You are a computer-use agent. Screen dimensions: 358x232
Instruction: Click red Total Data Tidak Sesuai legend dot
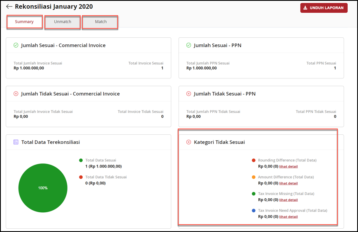point(81,177)
